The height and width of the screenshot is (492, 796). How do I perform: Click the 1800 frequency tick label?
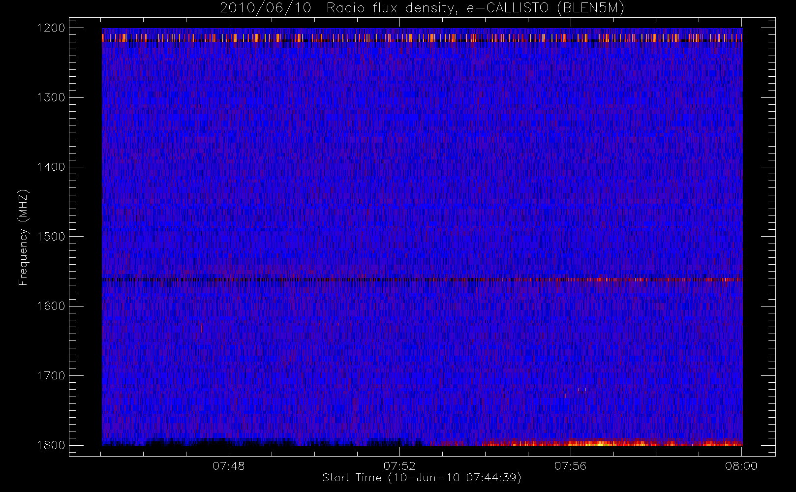pyautogui.click(x=51, y=445)
